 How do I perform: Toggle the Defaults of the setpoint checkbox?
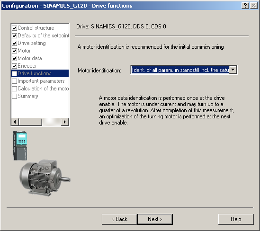coord(15,36)
